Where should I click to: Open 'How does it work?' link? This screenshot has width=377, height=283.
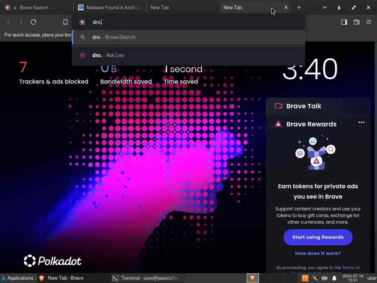(x=318, y=254)
